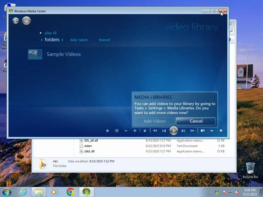Click the stderr file icon
Screen dimensions: 263x197
pyautogui.click(x=81, y=146)
